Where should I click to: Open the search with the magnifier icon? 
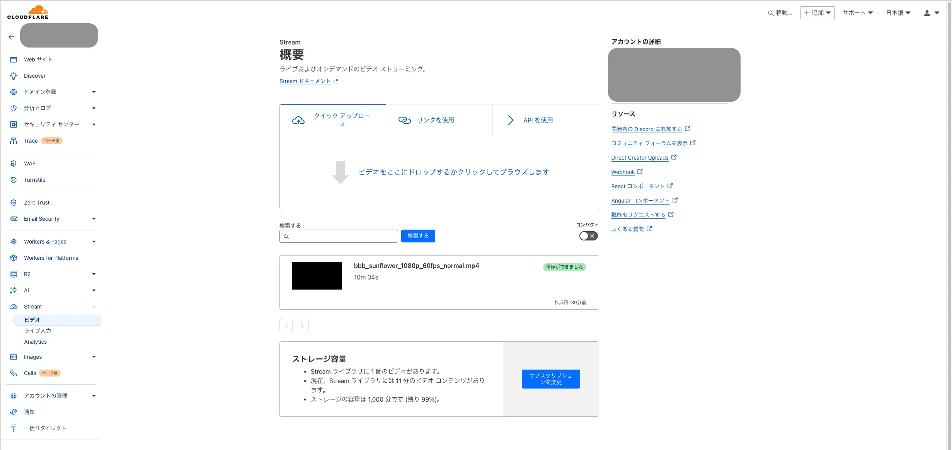[x=770, y=13]
